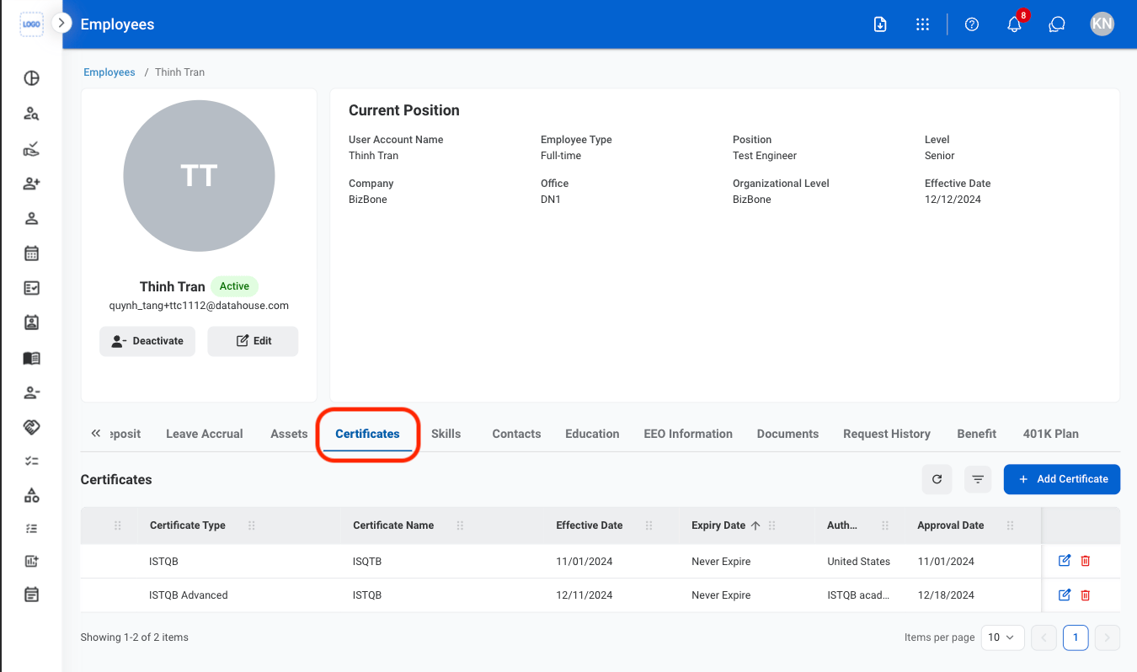
Task: Expand the sidebar with the chevron arrow
Action: coord(61,24)
